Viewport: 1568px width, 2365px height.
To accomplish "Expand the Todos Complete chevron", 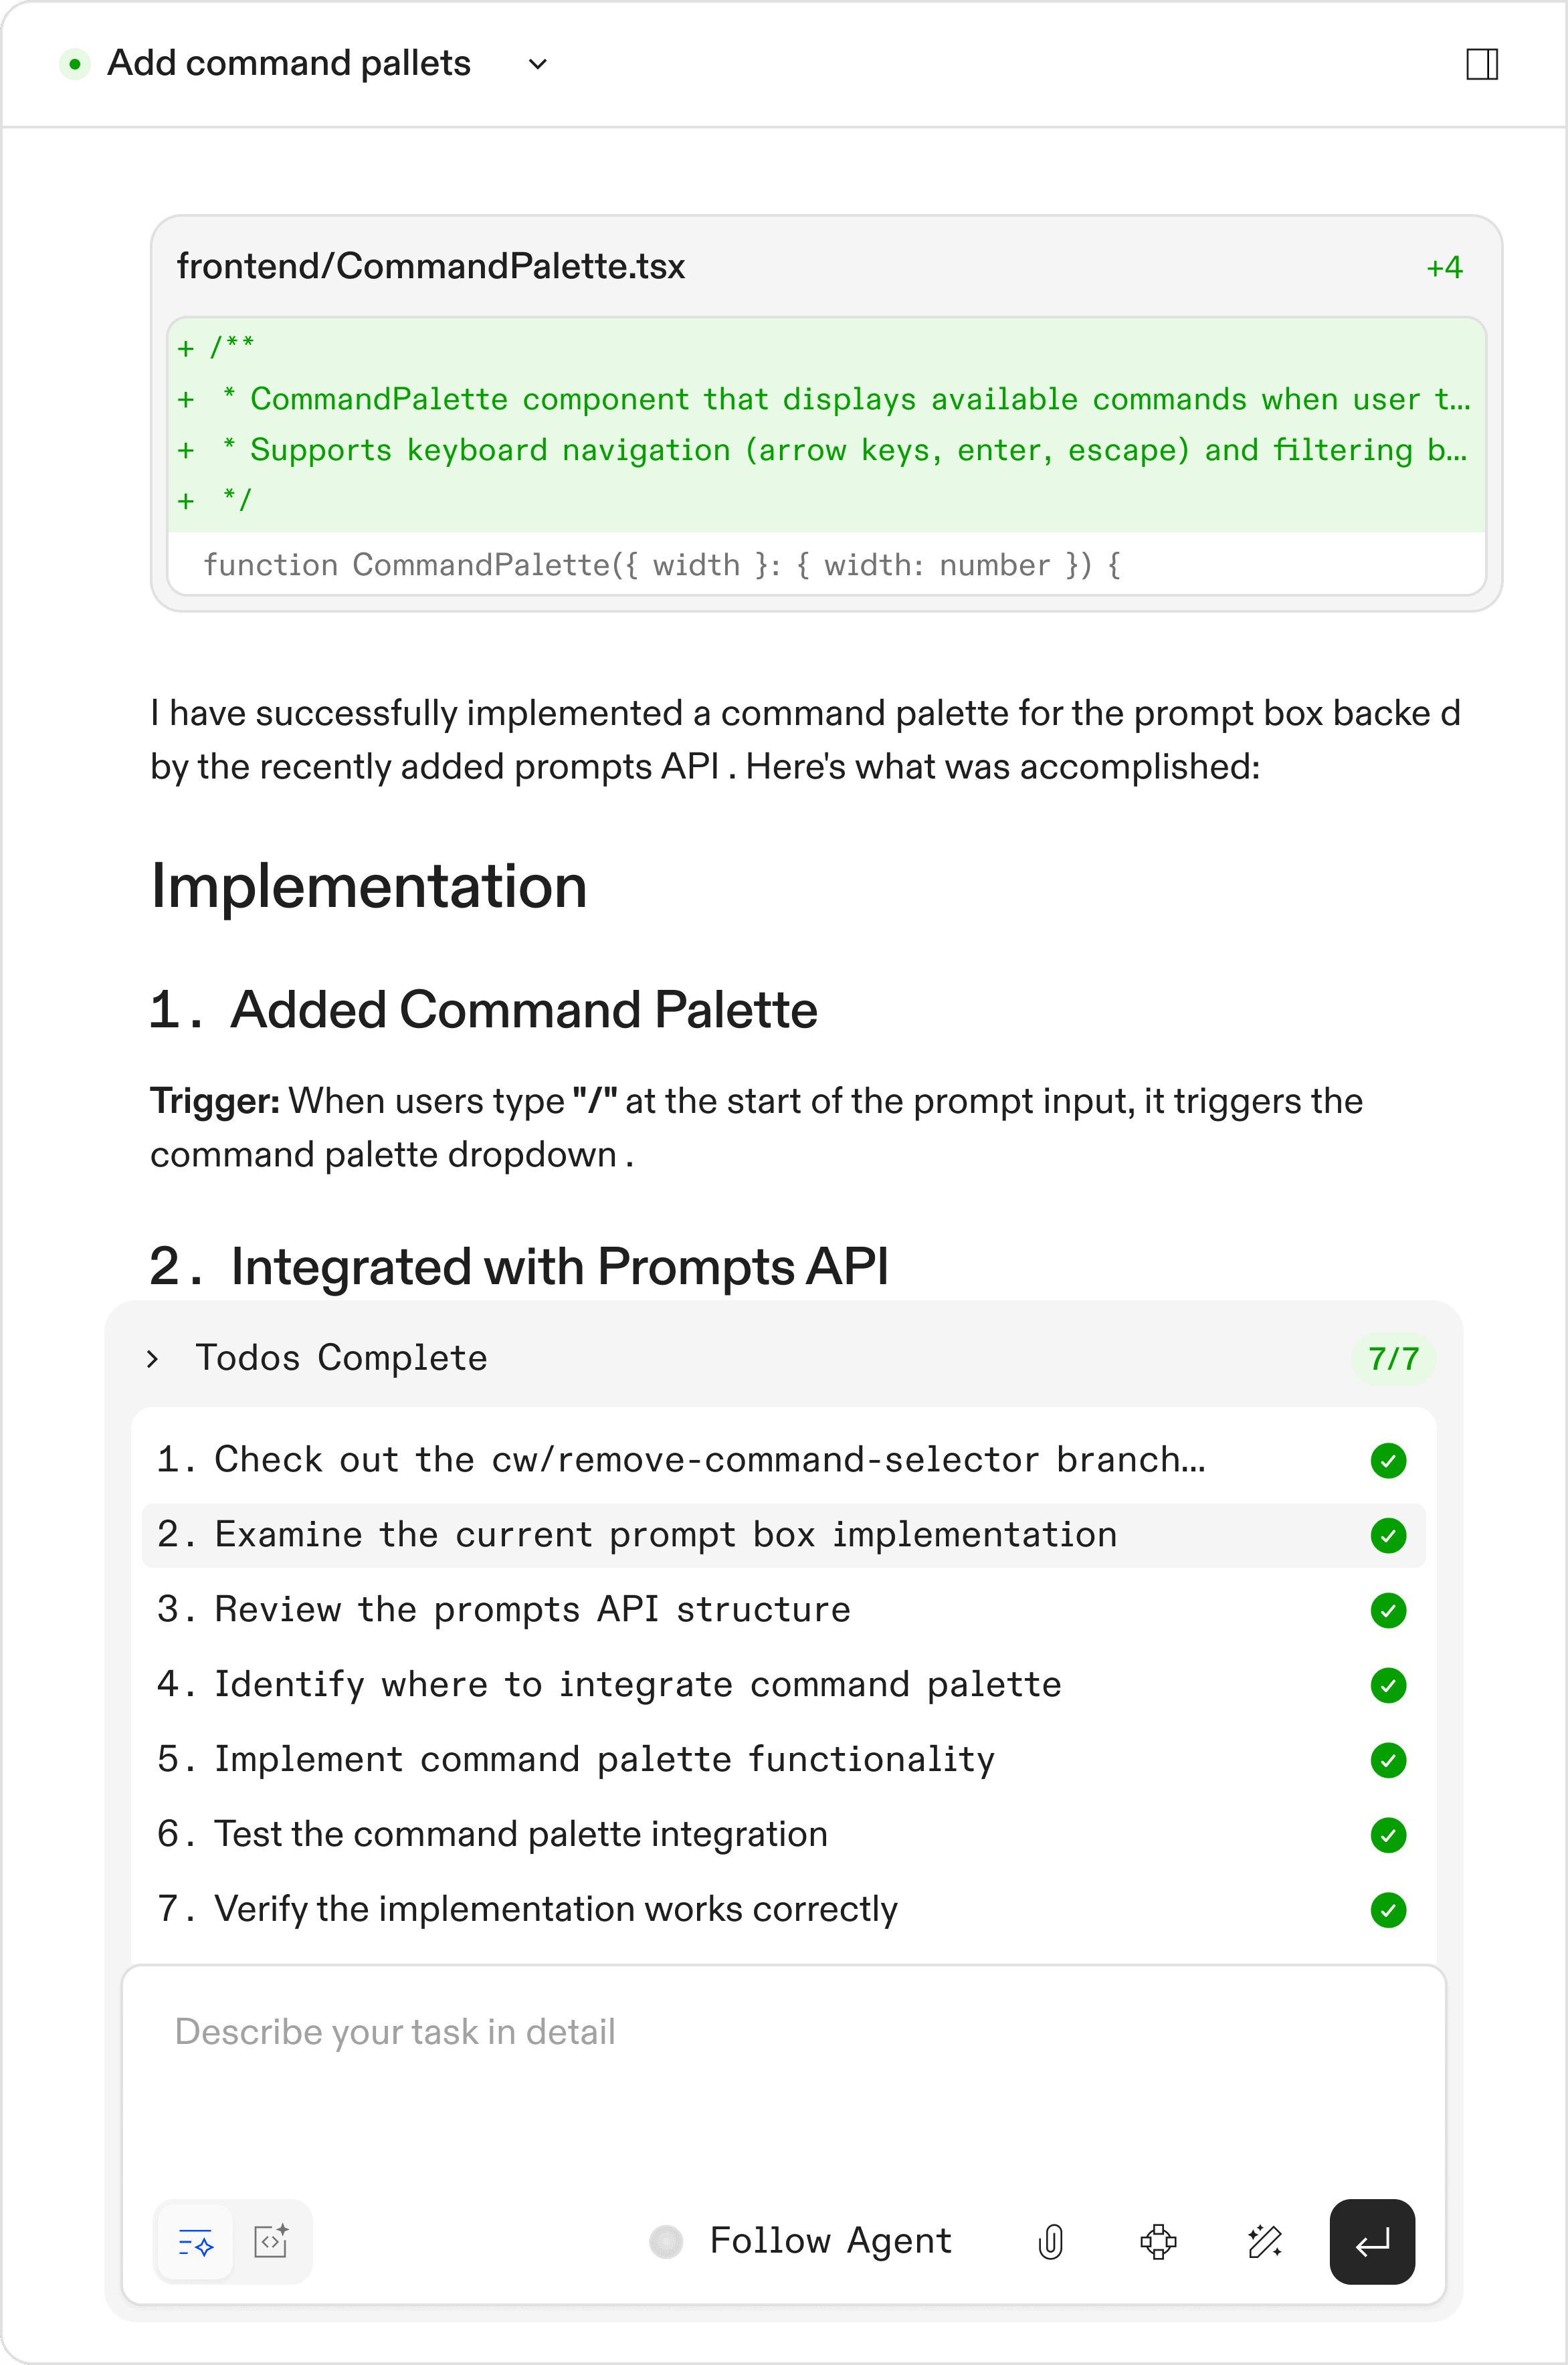I will (153, 1360).
